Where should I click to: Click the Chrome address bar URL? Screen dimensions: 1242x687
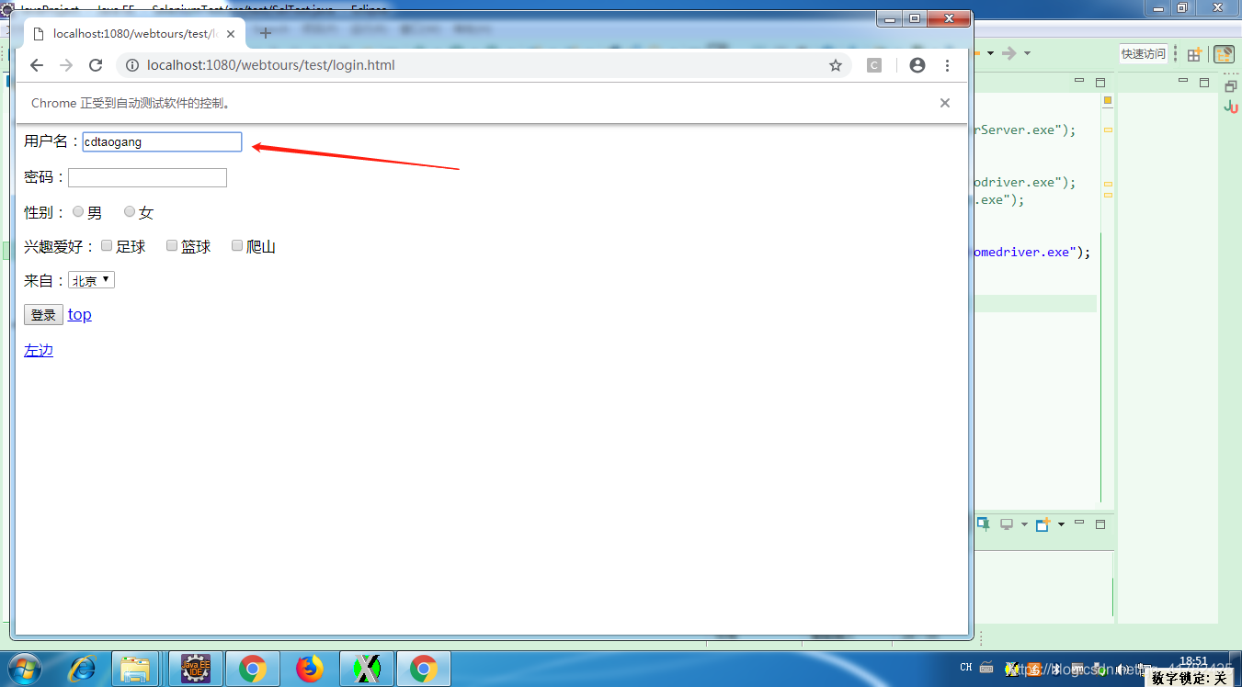click(271, 65)
